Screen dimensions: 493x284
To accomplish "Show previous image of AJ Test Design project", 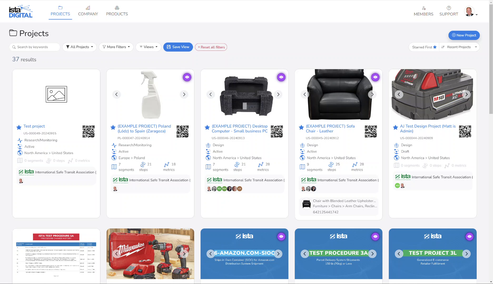I will click(x=399, y=94).
